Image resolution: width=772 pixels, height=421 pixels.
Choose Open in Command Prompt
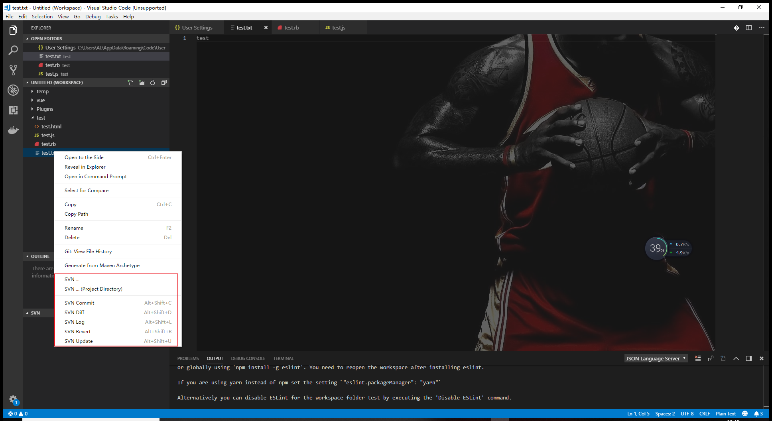pyautogui.click(x=118, y=177)
